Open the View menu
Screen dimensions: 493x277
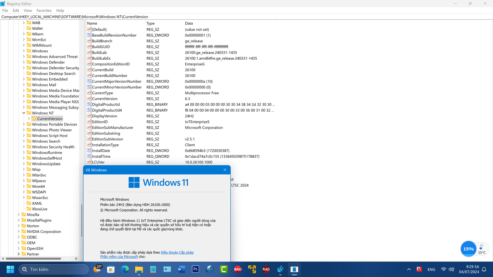coord(28,10)
